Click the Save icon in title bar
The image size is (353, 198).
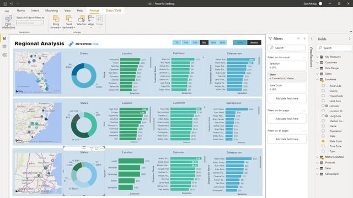coord(5,4)
